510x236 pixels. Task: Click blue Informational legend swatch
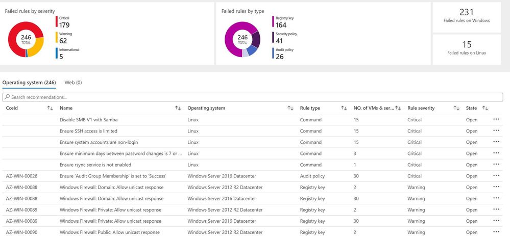pos(57,53)
